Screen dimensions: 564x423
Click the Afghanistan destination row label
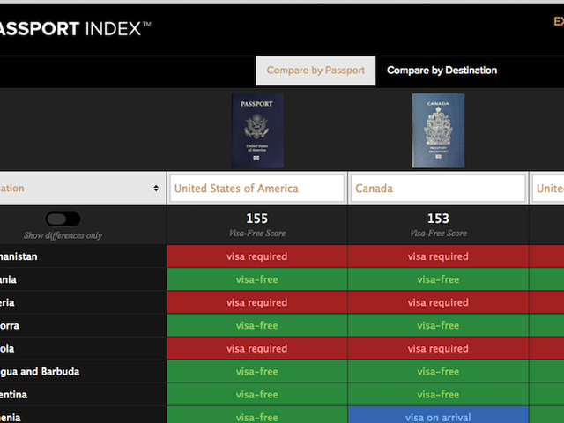click(19, 256)
